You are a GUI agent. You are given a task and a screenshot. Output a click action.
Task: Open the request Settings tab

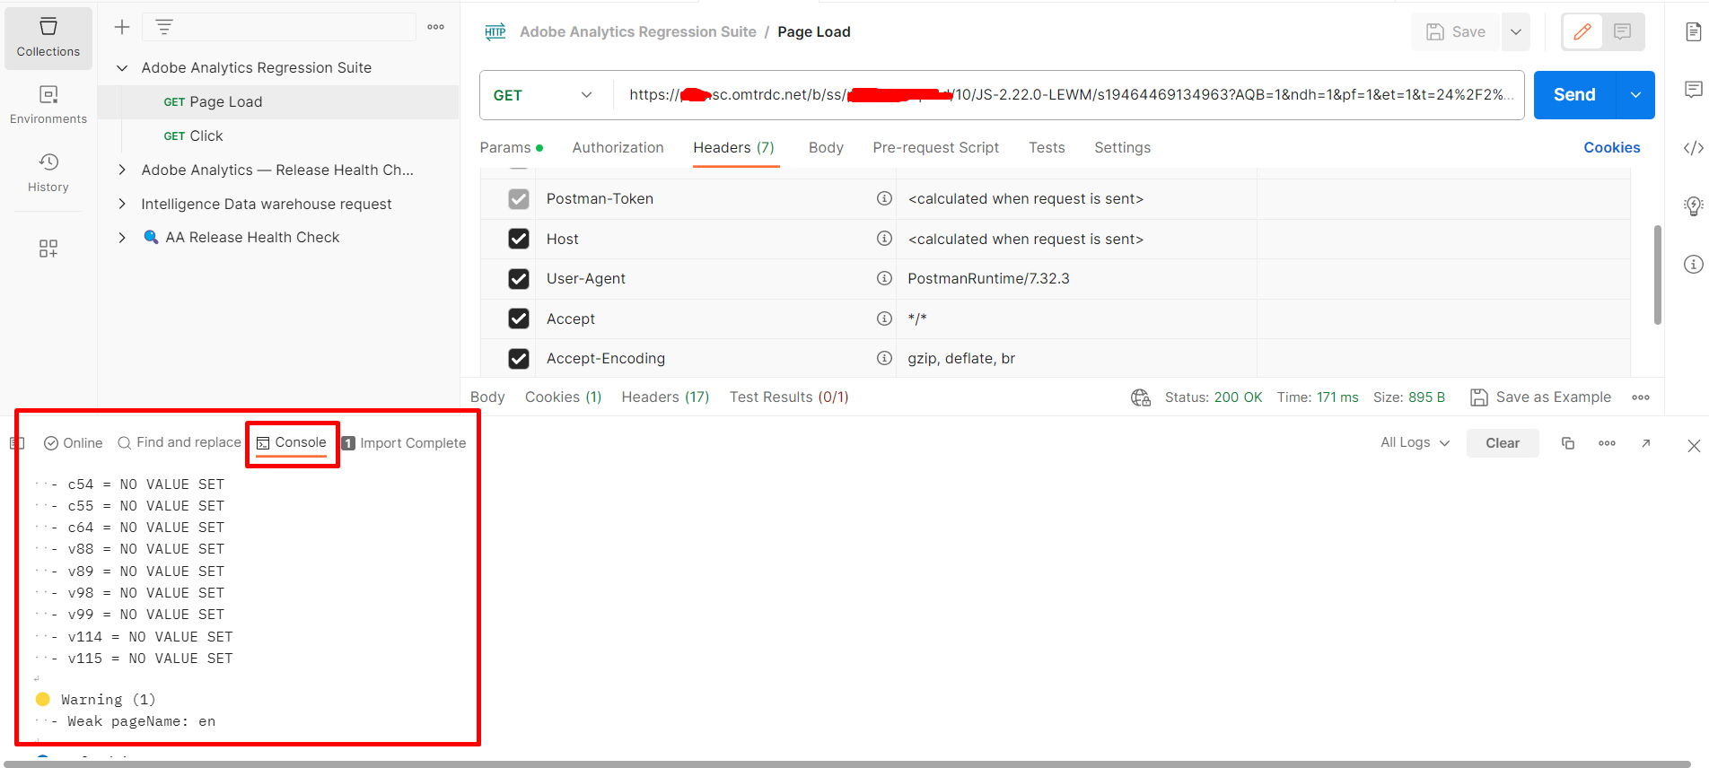1122,148
